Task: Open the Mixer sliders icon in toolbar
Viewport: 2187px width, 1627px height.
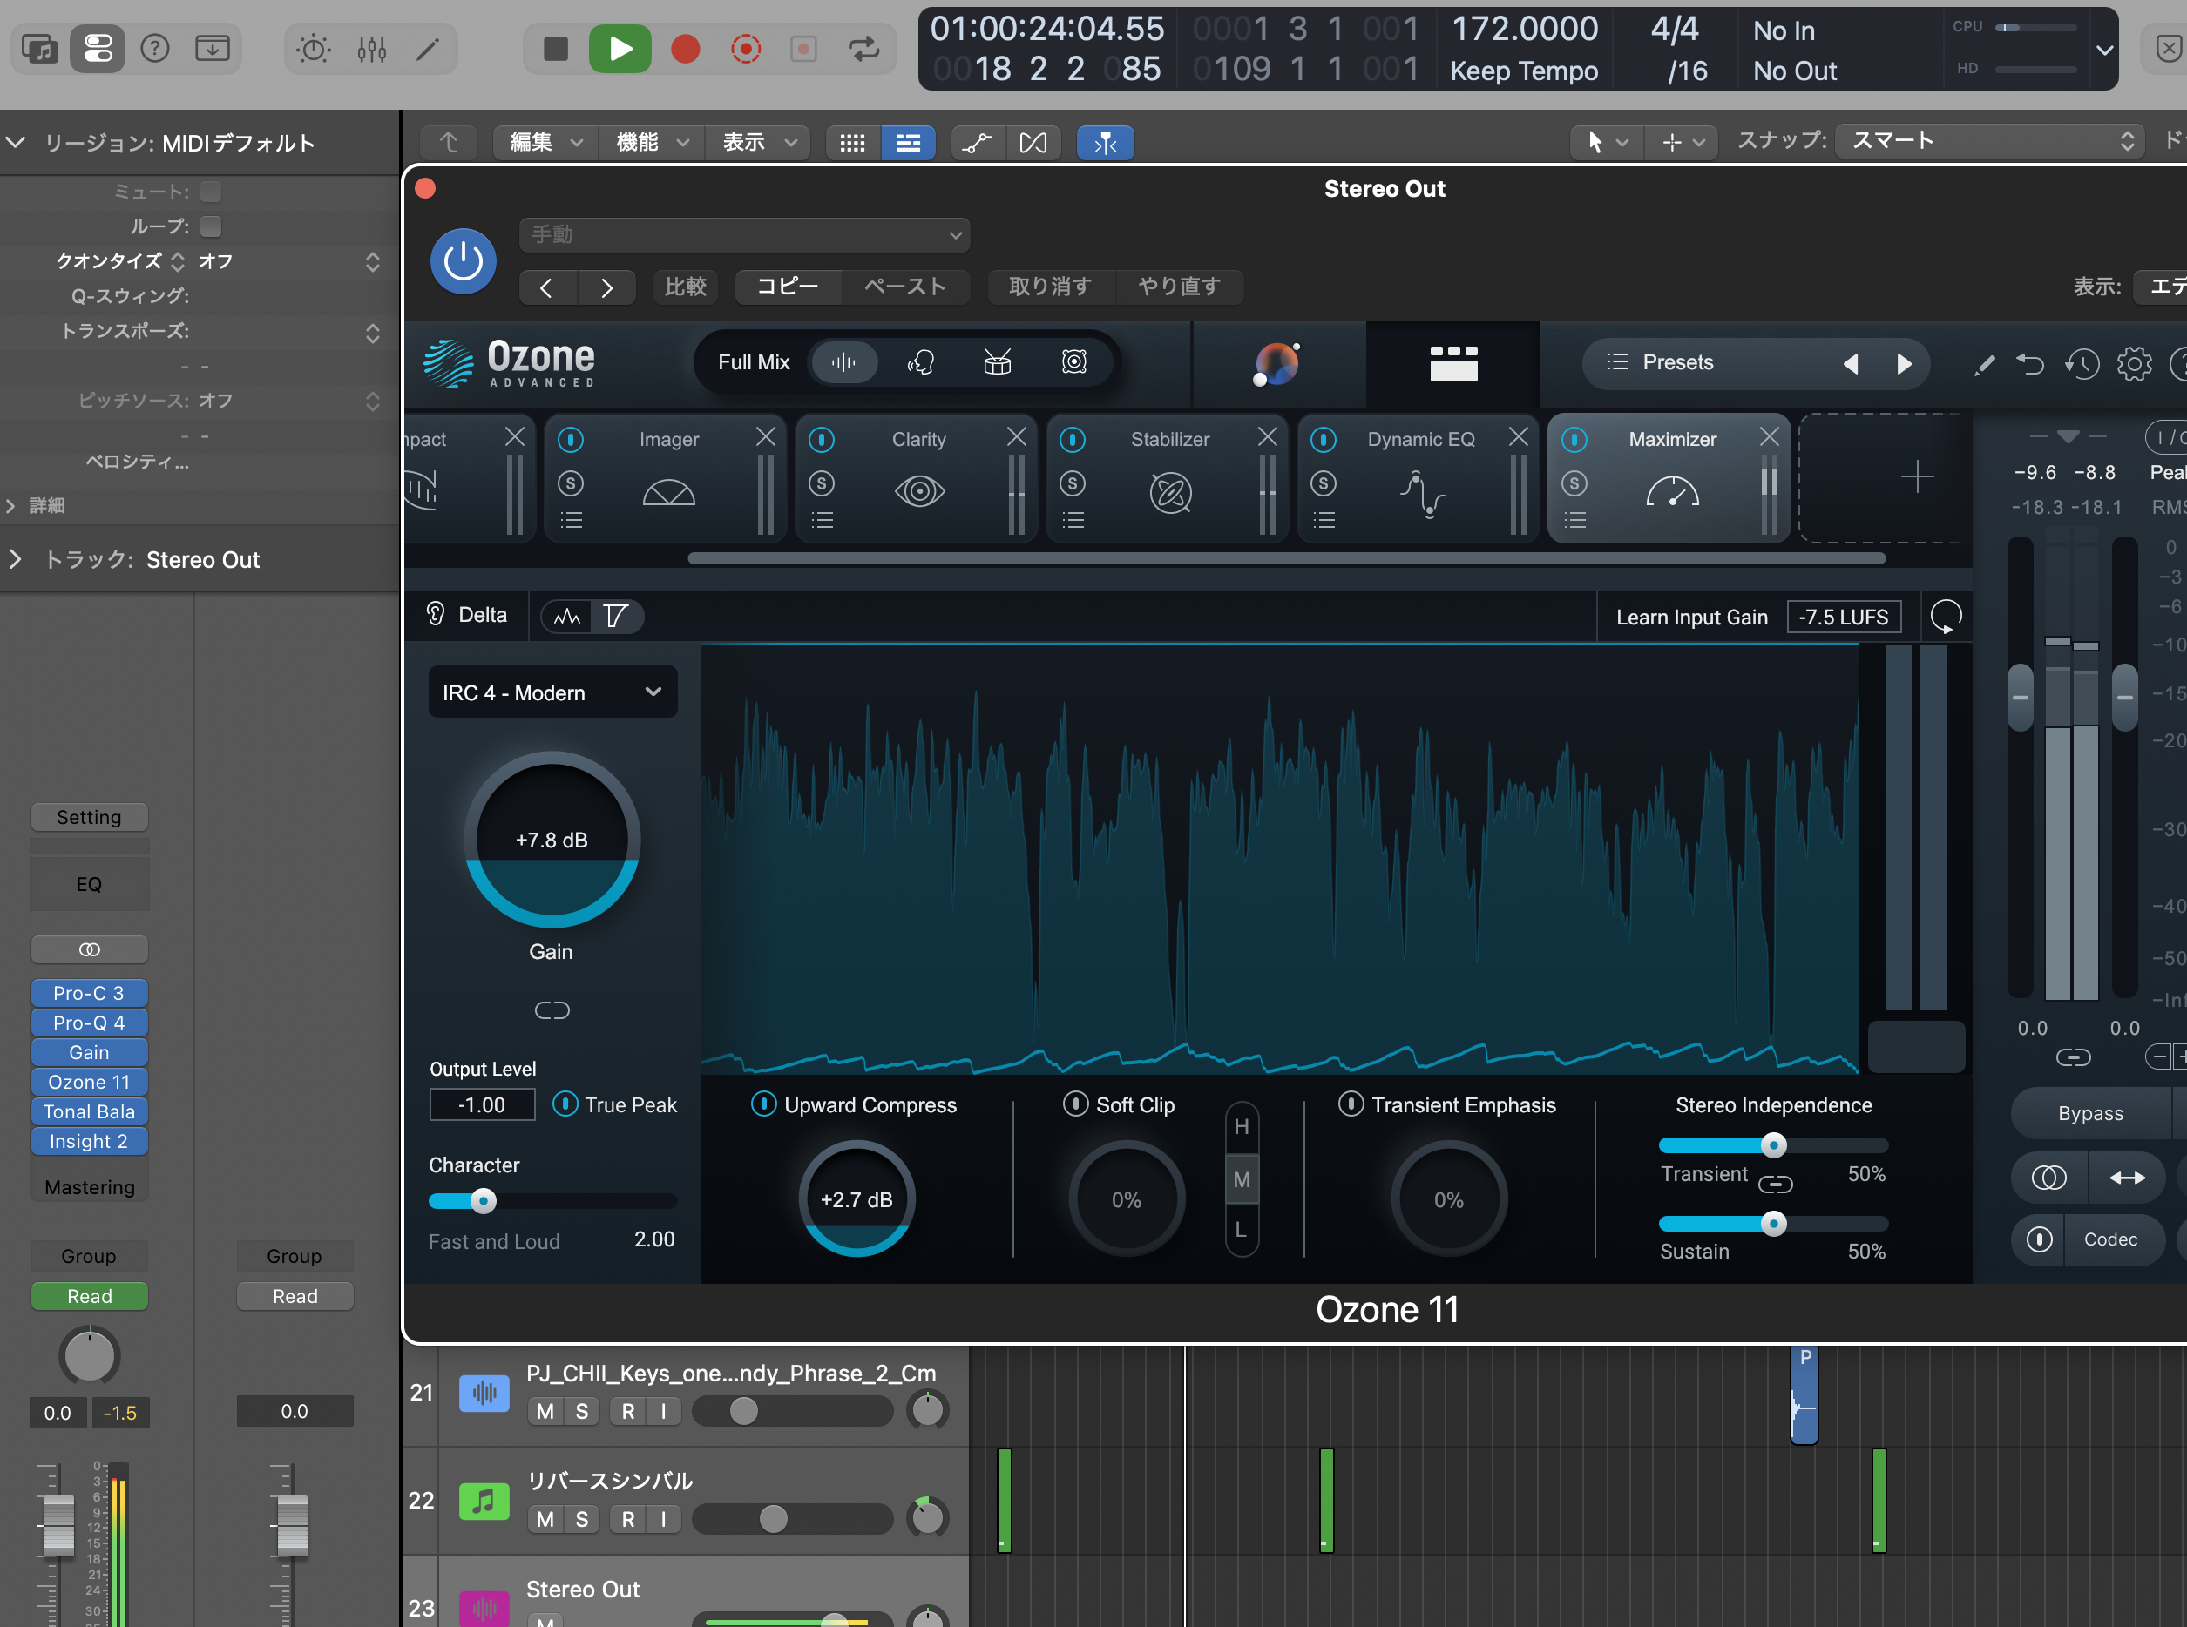Action: pyautogui.click(x=371, y=48)
